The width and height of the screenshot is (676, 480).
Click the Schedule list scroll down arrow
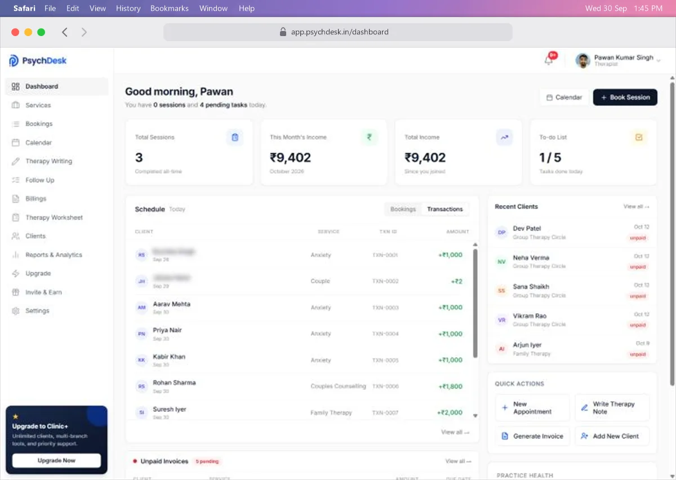click(475, 416)
